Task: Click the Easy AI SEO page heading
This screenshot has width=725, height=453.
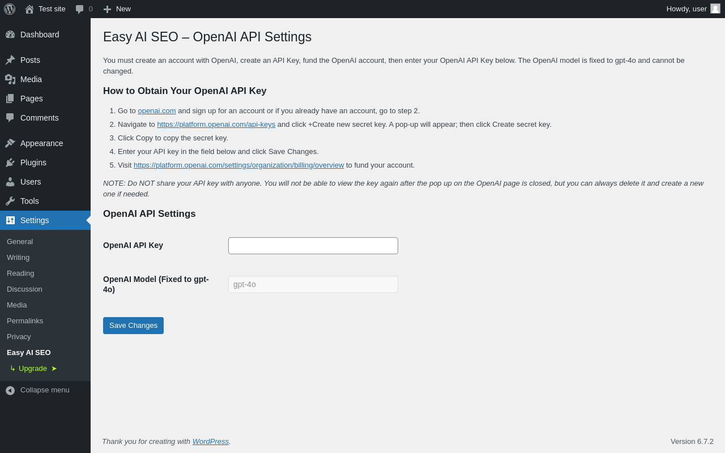Action: (207, 37)
